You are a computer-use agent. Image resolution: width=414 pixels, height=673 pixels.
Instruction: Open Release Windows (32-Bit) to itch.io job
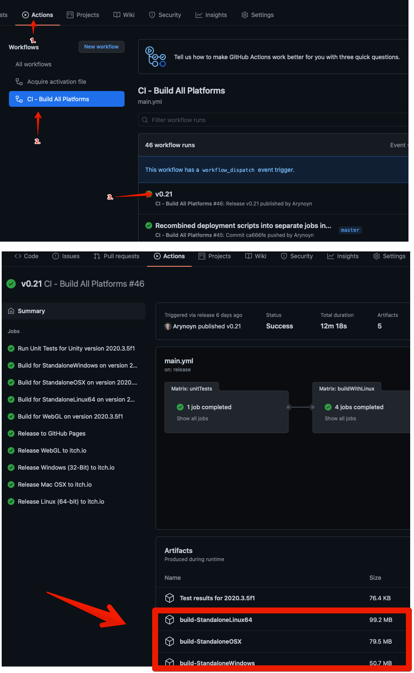pos(66,468)
